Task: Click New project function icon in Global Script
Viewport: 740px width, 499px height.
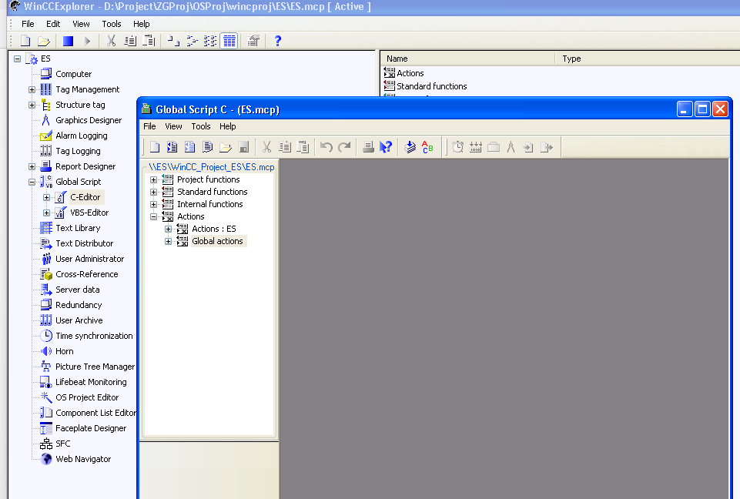Action: 172,147
